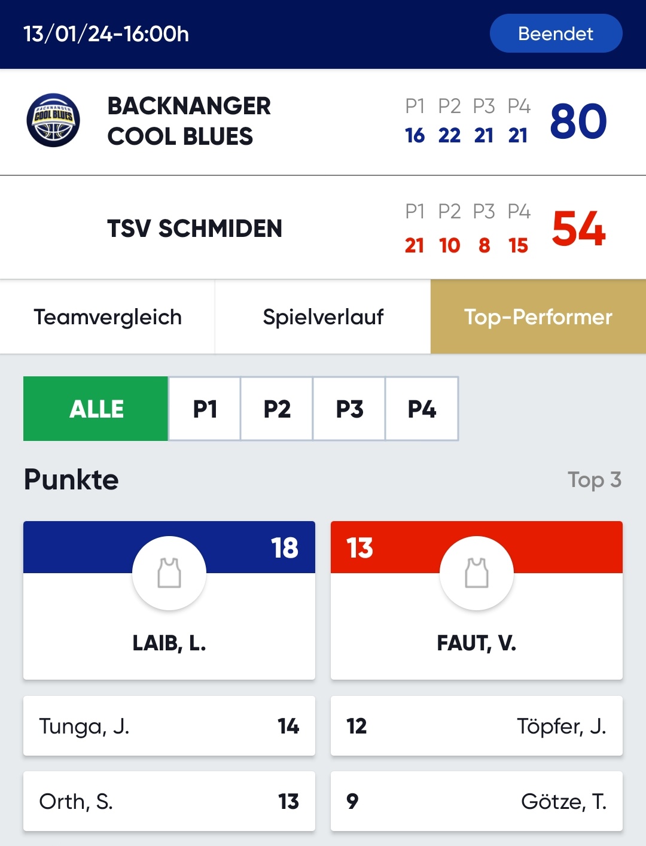The height and width of the screenshot is (846, 646).
Task: Open the blue Laib, L. top scorer card
Action: [169, 600]
